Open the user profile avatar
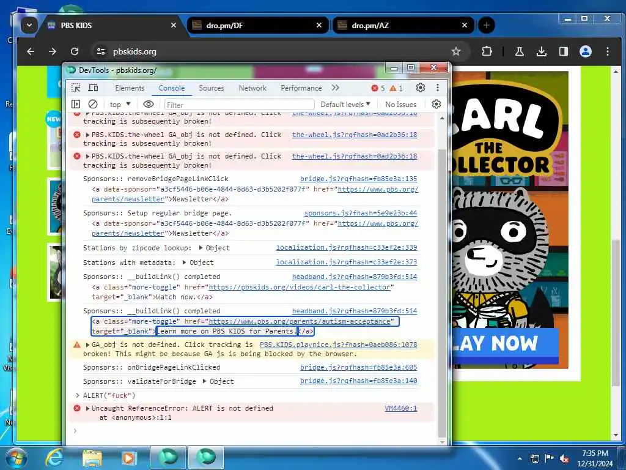Viewport: 626px width, 470px height. click(x=585, y=51)
